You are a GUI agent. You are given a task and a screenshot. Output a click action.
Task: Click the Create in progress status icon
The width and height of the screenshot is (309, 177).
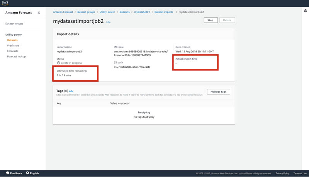[x=58, y=63]
